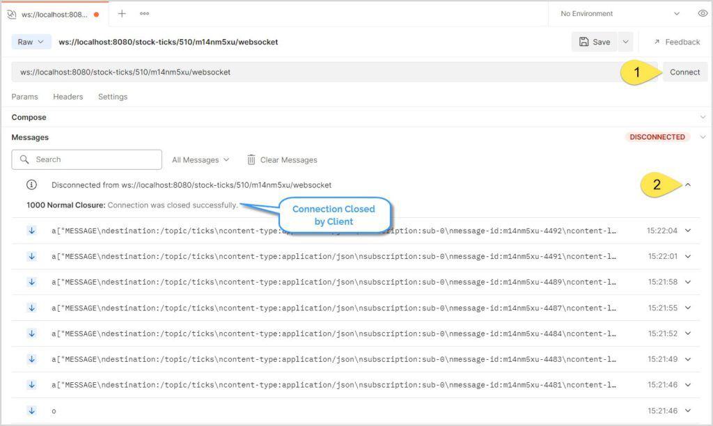Image resolution: width=713 pixels, height=426 pixels.
Task: Open the All Messages filter dropdown
Action: [x=199, y=159]
